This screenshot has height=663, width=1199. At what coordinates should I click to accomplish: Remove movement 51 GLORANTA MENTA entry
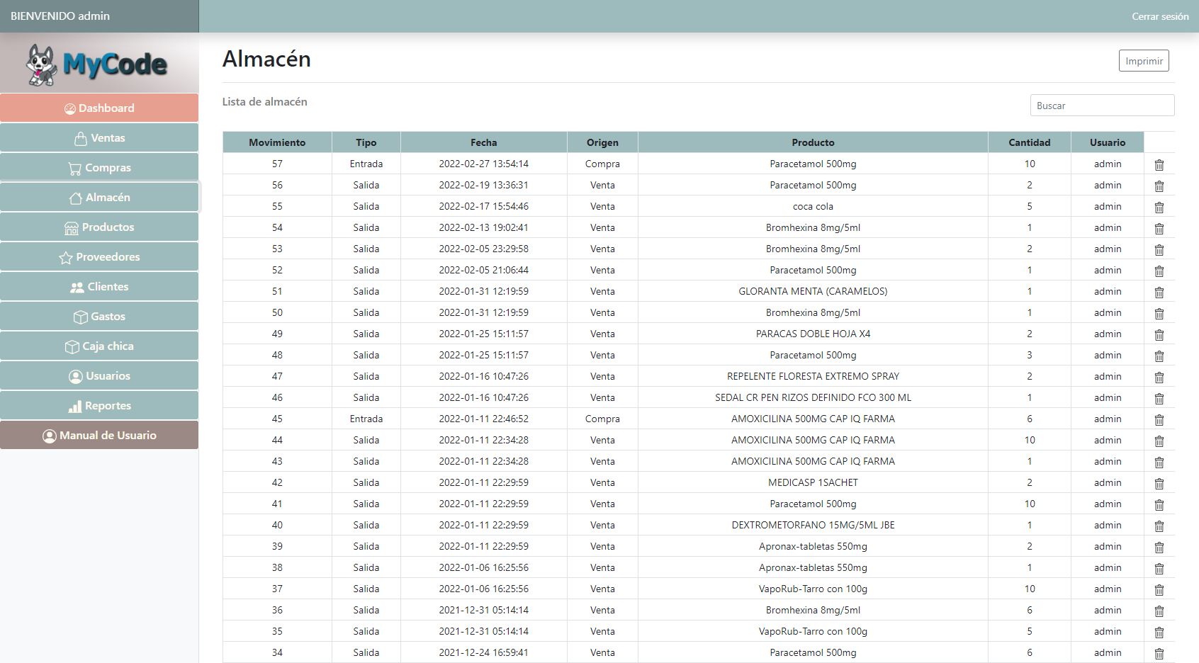tap(1159, 292)
